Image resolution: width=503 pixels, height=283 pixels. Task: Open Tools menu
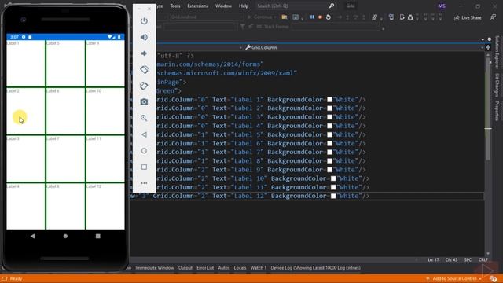pyautogui.click(x=175, y=6)
